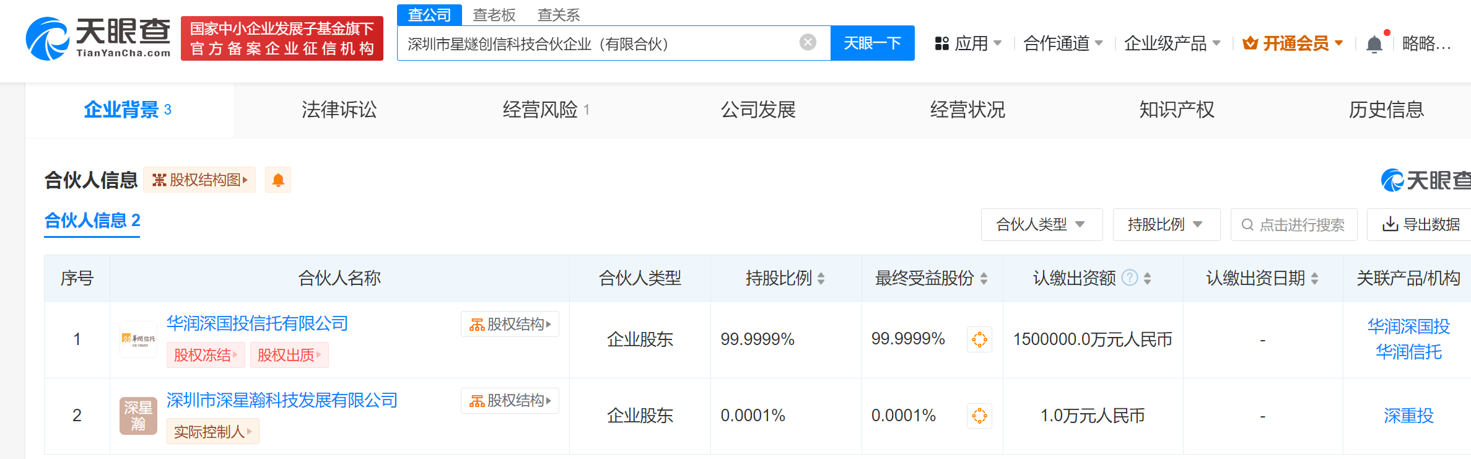Expand the 应用 menu

point(969,43)
